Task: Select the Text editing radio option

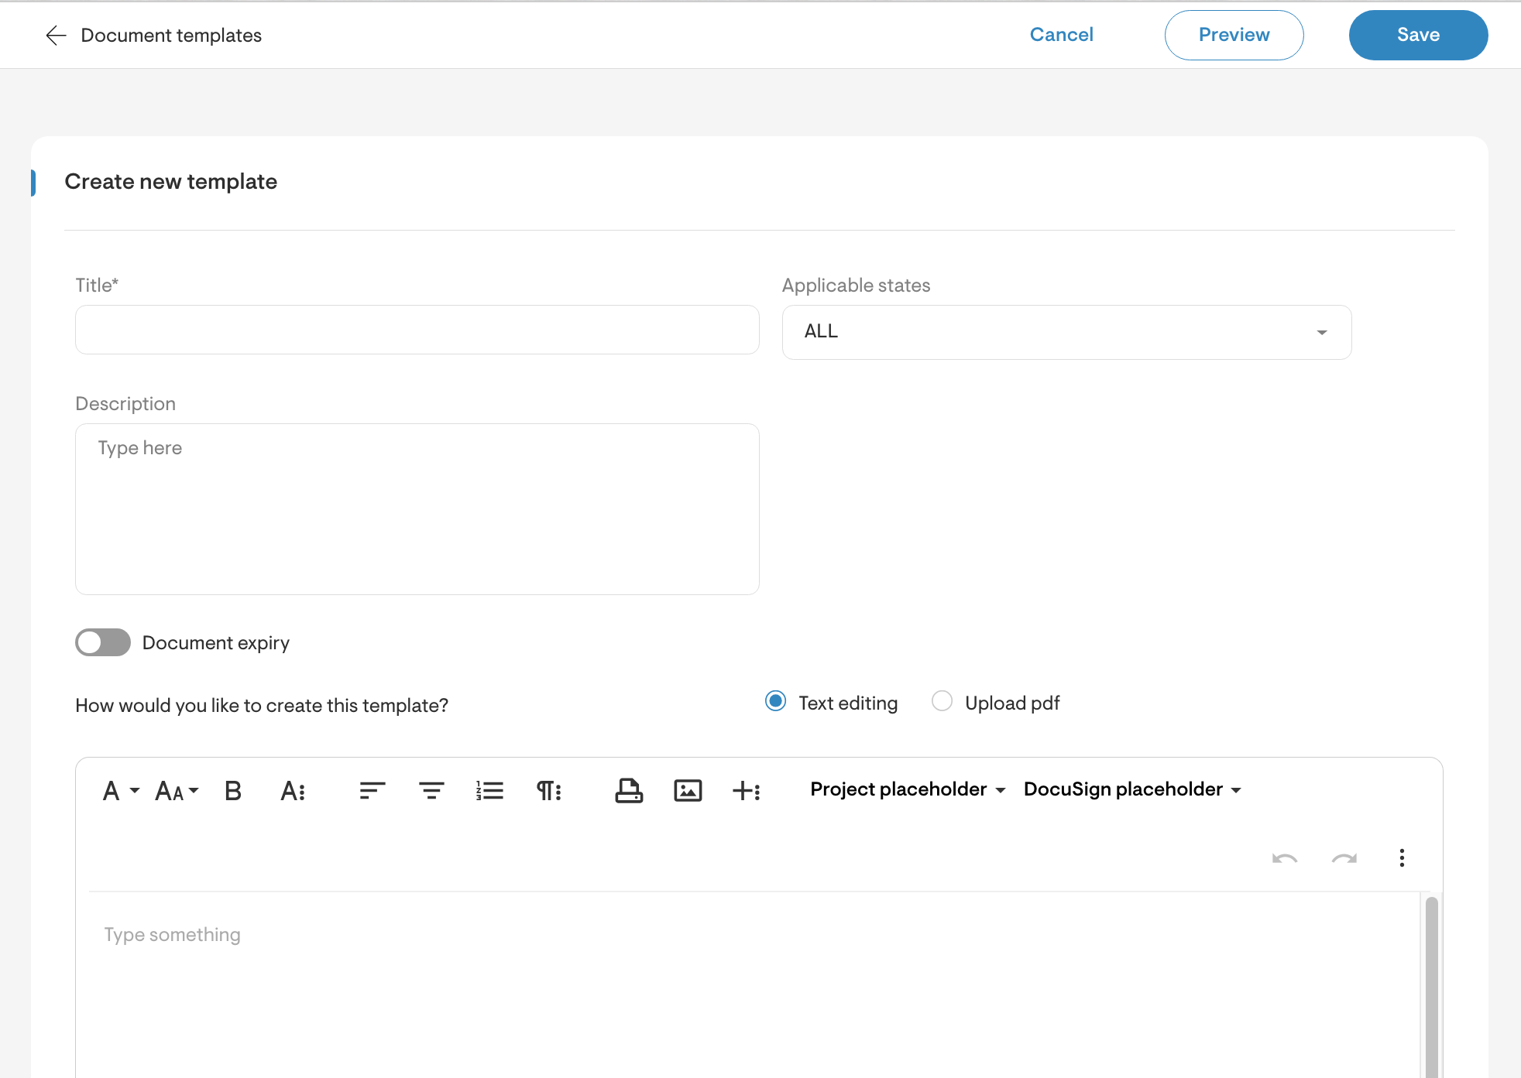Action: [x=775, y=701]
